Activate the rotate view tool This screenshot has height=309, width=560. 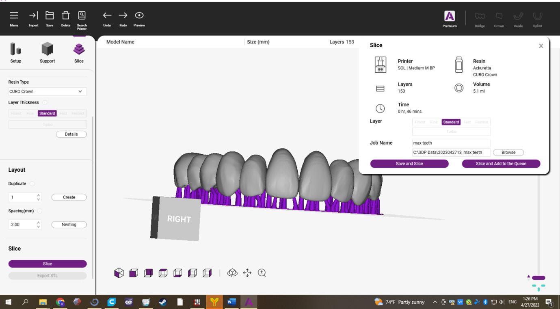point(232,273)
